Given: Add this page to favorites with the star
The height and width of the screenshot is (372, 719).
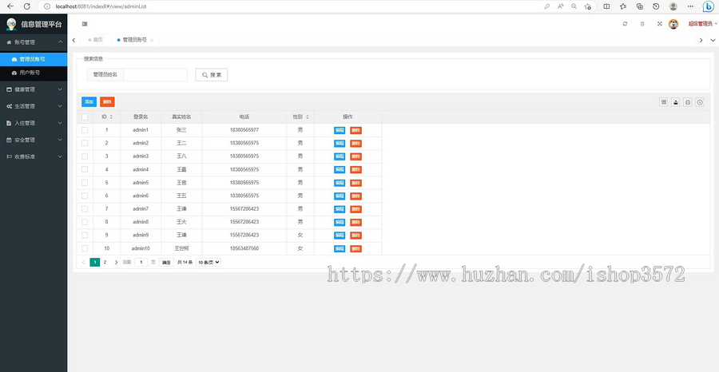Looking at the screenshot, I should tap(588, 6).
